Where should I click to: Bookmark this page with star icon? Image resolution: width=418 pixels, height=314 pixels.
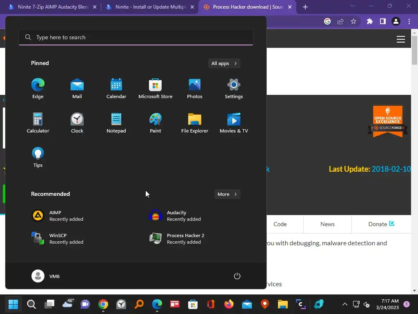click(x=354, y=22)
